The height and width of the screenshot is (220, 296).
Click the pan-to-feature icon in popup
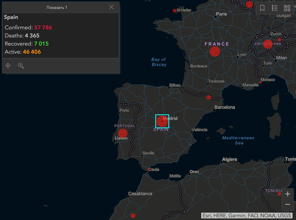point(8,66)
